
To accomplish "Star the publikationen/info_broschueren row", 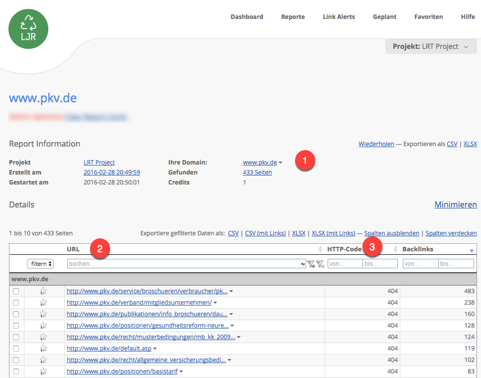I will 43,314.
